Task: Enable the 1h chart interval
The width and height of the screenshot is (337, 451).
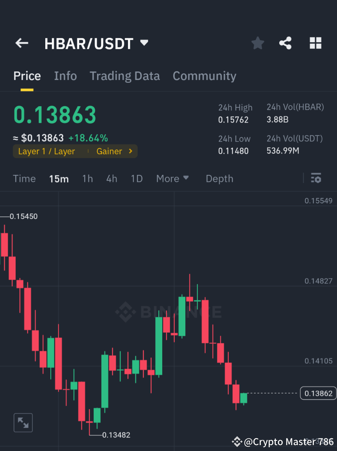Action: point(87,178)
